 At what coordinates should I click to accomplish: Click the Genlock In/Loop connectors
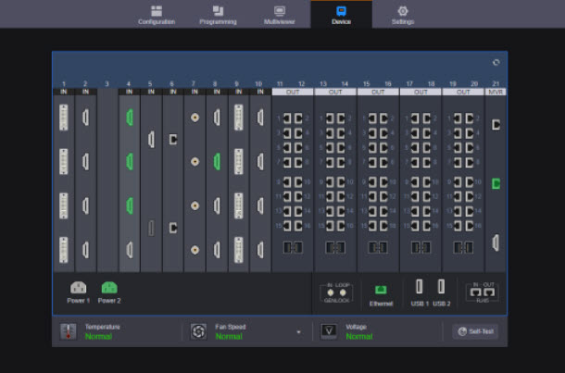(335, 292)
